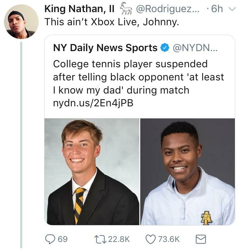This screenshot has width=246, height=250.
Task: Click the 73.6K likes count
Action: (x=169, y=239)
